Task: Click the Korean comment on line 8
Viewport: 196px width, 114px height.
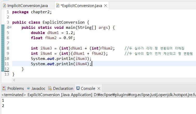Action: point(154,48)
